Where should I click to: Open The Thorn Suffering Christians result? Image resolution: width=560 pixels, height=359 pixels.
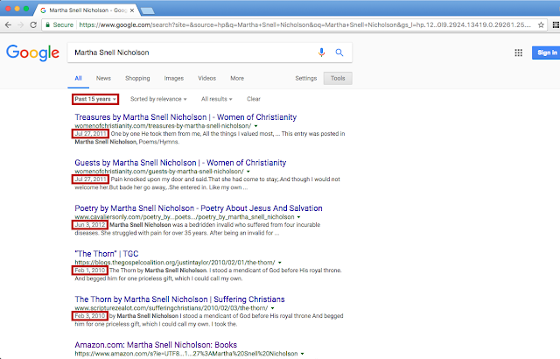179,299
